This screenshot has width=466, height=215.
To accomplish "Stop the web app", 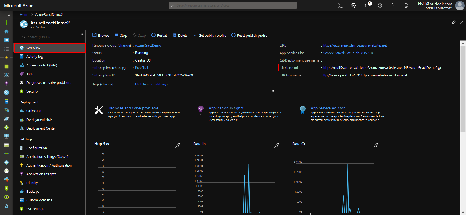I will [x=121, y=35].
